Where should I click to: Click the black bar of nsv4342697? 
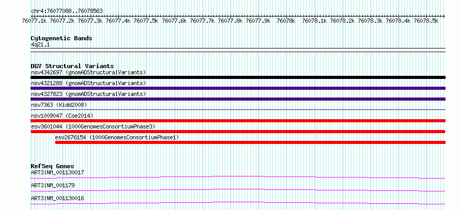pos(238,77)
